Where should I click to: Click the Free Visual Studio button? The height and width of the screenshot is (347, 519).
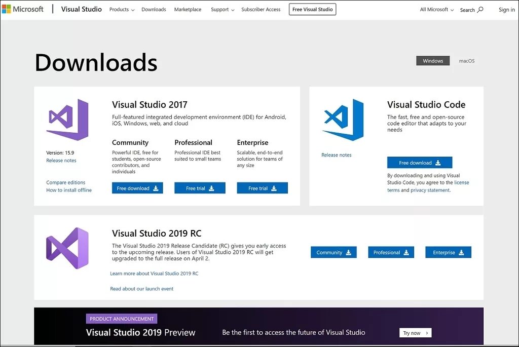312,9
